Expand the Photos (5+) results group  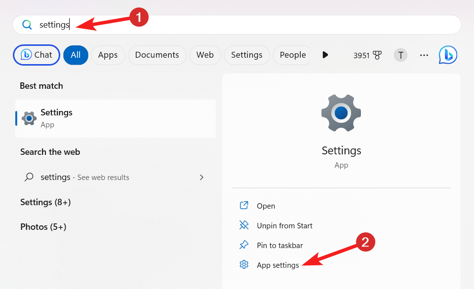point(43,227)
